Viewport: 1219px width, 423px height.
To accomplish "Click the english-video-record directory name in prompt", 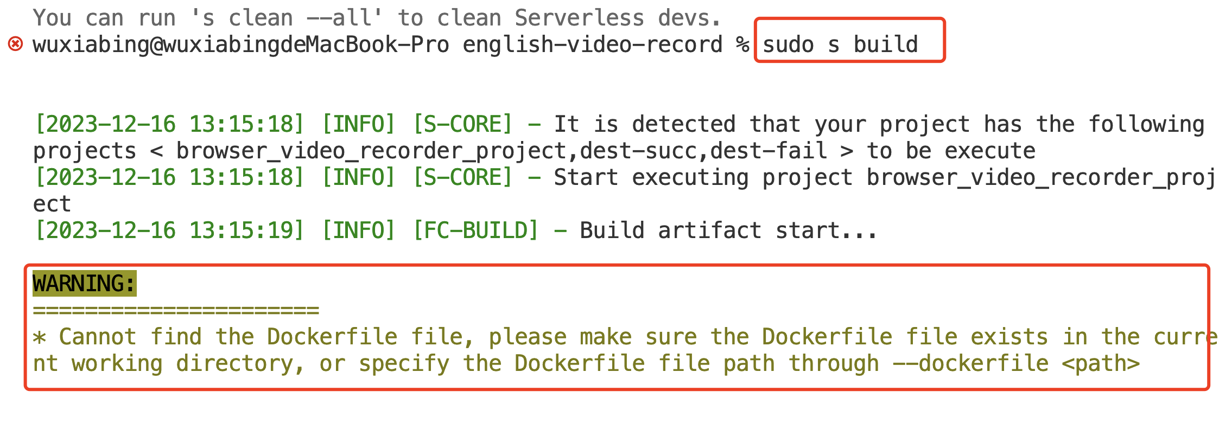I will [593, 44].
